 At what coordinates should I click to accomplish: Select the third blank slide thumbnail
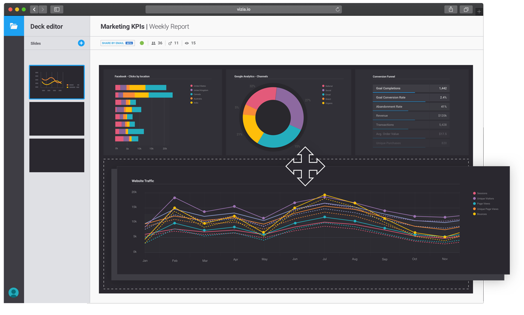pos(57,155)
